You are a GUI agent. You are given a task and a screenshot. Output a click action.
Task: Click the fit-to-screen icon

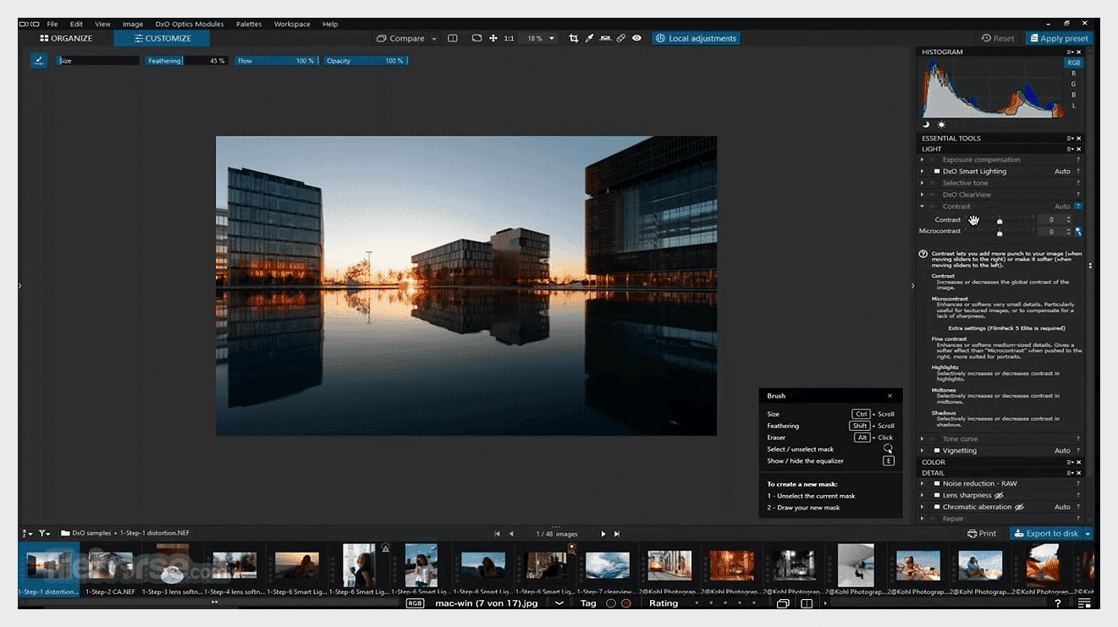click(x=477, y=38)
